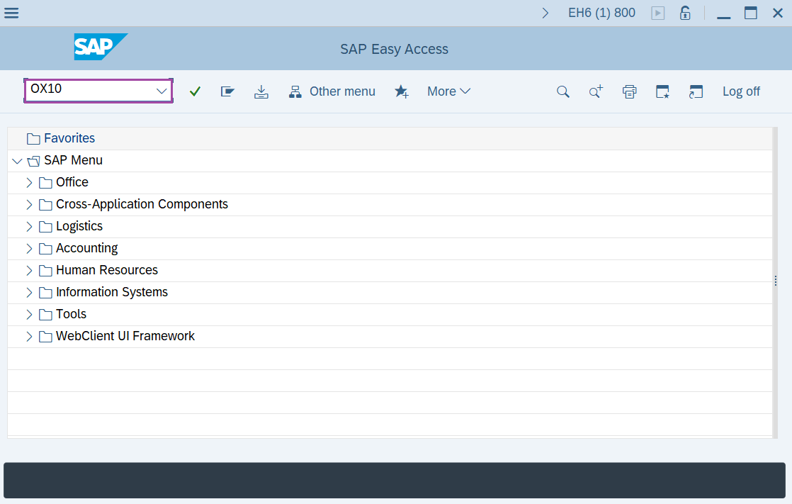Expand the Logistics folder
Image resolution: width=792 pixels, height=504 pixels.
point(29,225)
